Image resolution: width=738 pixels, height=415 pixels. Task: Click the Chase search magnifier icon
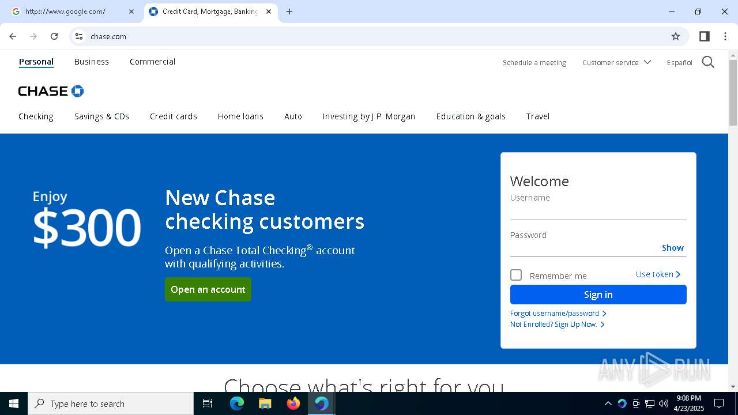pyautogui.click(x=708, y=62)
